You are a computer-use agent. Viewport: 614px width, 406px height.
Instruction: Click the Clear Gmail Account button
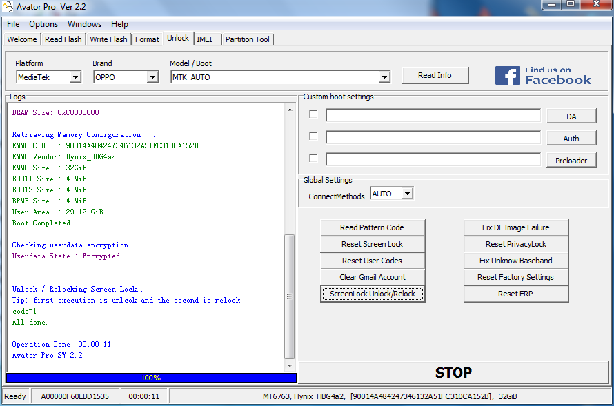coord(373,277)
